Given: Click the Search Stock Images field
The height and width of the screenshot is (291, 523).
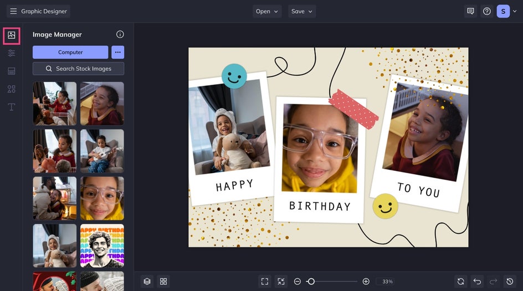Looking at the screenshot, I should [x=78, y=69].
